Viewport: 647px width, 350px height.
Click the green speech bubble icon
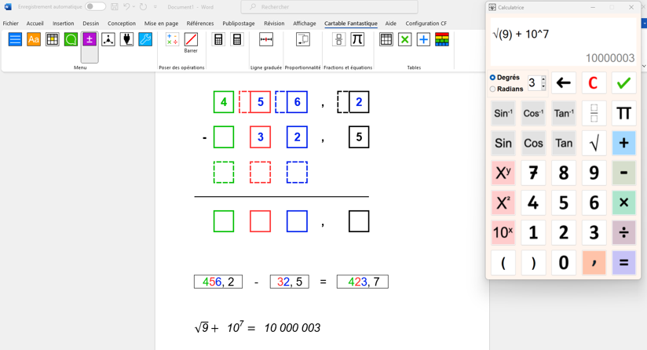[71, 39]
